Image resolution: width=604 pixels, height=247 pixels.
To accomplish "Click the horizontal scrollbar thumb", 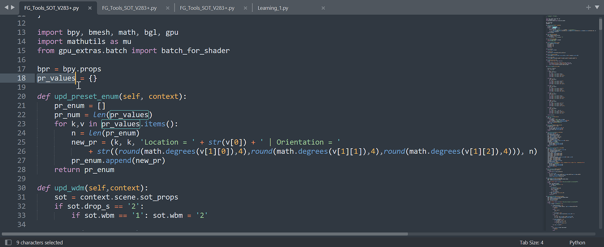I will pyautogui.click(x=205, y=234).
